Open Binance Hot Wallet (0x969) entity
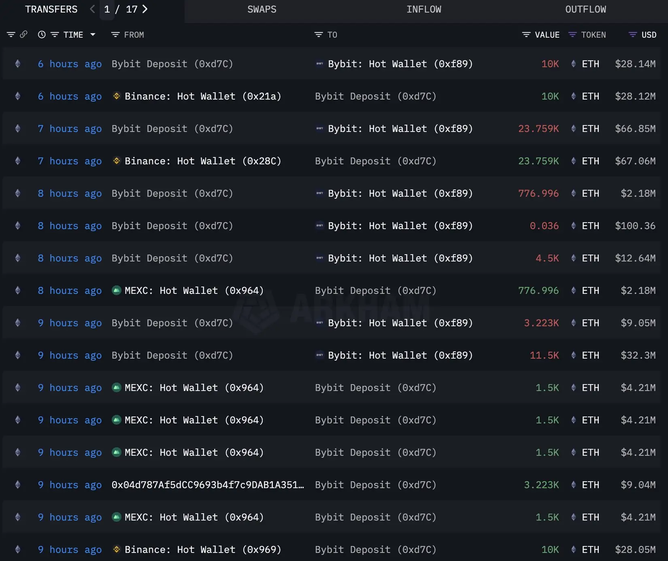The width and height of the screenshot is (668, 561). [x=203, y=550]
